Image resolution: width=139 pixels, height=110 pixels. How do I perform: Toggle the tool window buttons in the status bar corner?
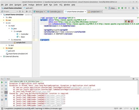[x=2, y=109]
